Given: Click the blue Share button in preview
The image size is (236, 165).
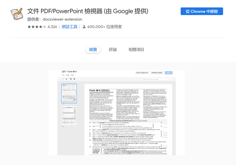Looking at the screenshot, I should point(168,73).
